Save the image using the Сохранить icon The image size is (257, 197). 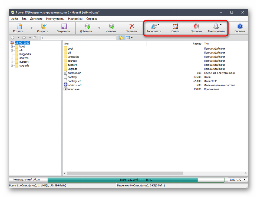(x=64, y=28)
